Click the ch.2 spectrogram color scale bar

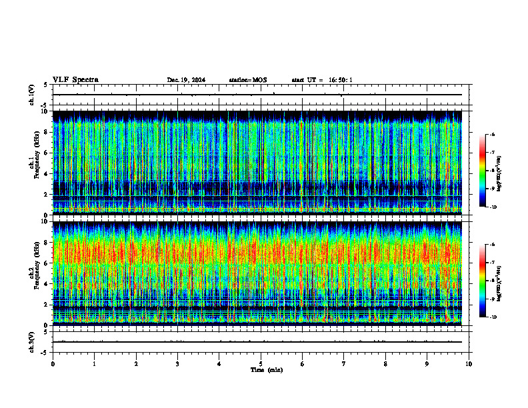click(482, 281)
